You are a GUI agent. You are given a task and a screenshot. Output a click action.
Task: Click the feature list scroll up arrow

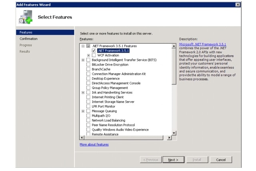click(x=174, y=46)
